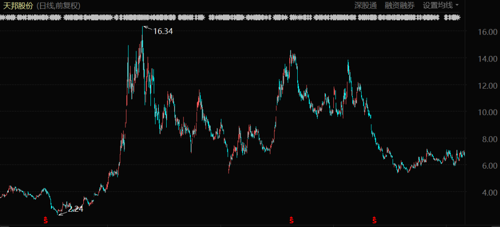The image size is (500, 227).
Task: Click the 深股通 tag
Action: tap(365, 6)
